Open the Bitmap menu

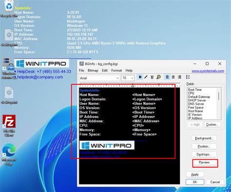[x=93, y=71]
